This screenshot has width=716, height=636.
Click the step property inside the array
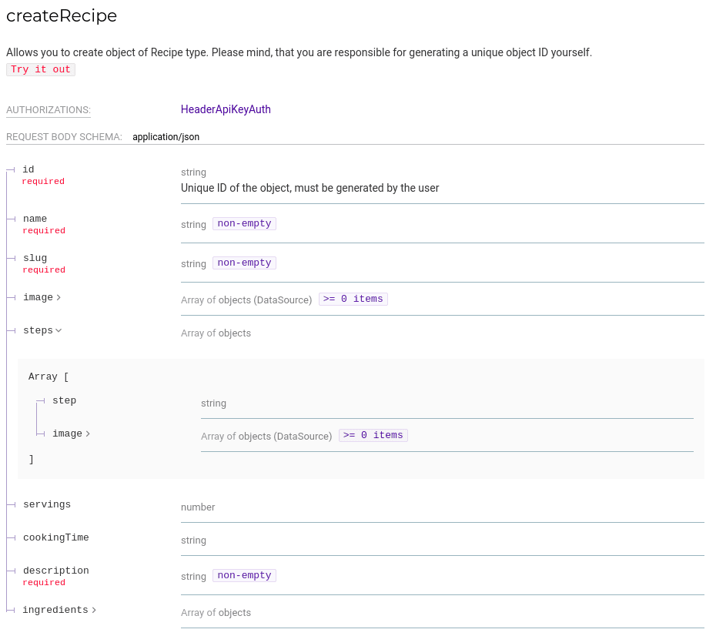65,400
